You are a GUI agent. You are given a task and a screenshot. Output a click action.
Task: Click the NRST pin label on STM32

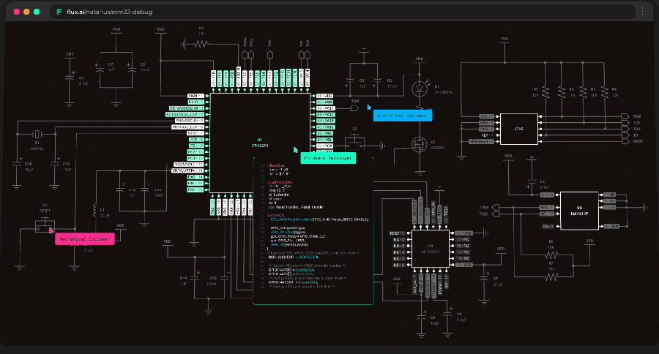pyautogui.click(x=196, y=133)
